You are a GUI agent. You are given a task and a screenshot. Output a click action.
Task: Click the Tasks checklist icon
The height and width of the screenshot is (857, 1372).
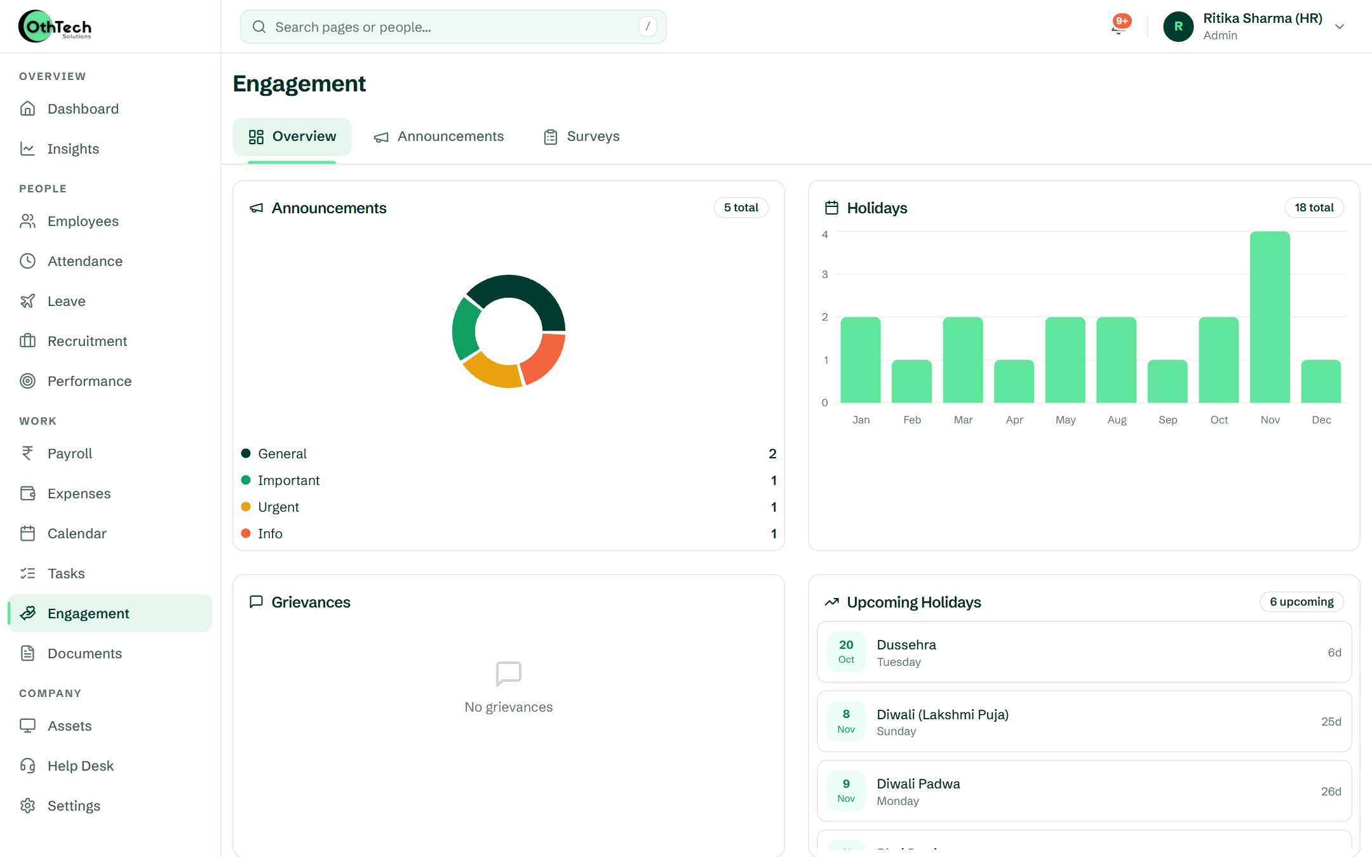[27, 573]
